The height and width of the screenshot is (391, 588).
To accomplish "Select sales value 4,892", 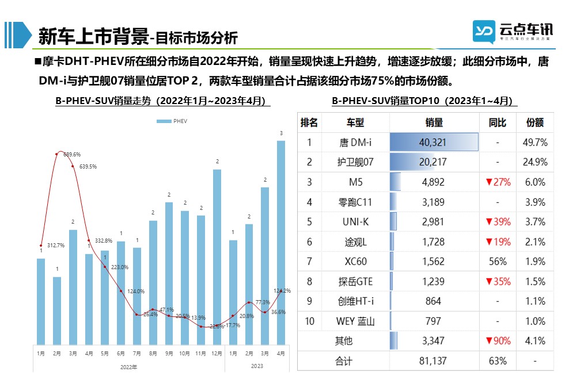I will 433,182.
